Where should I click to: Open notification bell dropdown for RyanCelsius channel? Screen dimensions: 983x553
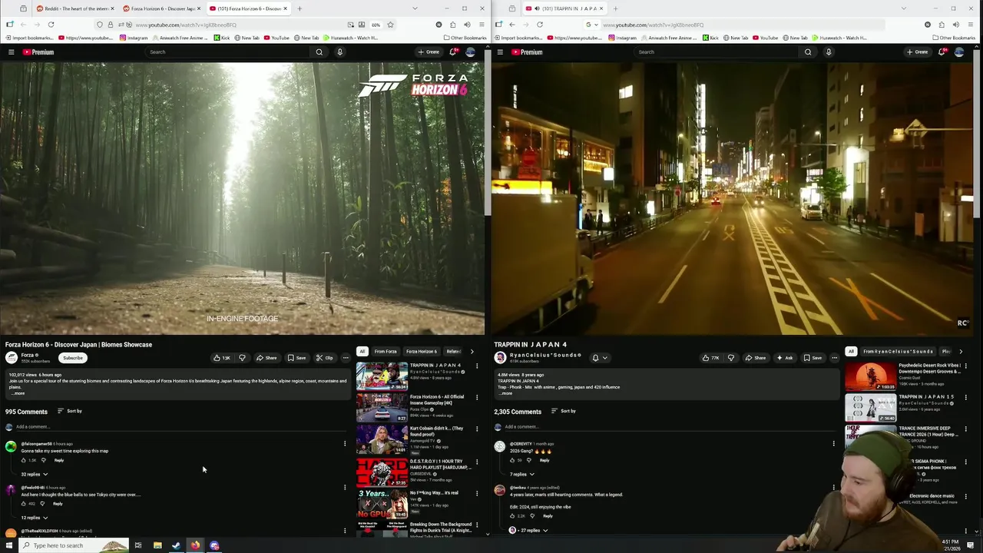point(600,358)
